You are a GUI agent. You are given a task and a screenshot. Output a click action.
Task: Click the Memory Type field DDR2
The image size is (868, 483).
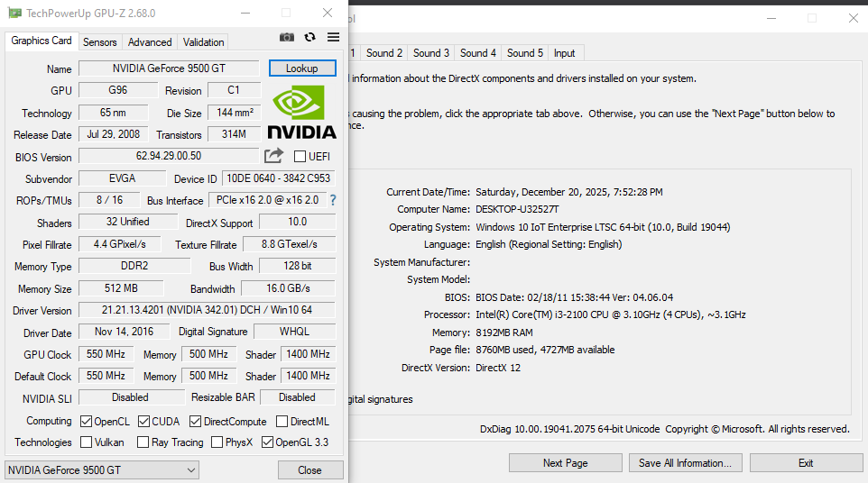pos(134,266)
